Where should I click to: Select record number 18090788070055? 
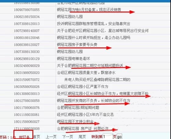click(x=27, y=10)
